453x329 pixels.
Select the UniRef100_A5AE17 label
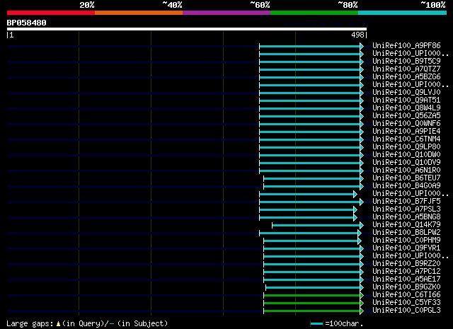[406, 279]
